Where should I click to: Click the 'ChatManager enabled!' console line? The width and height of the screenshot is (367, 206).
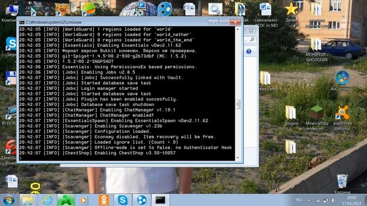point(87,116)
